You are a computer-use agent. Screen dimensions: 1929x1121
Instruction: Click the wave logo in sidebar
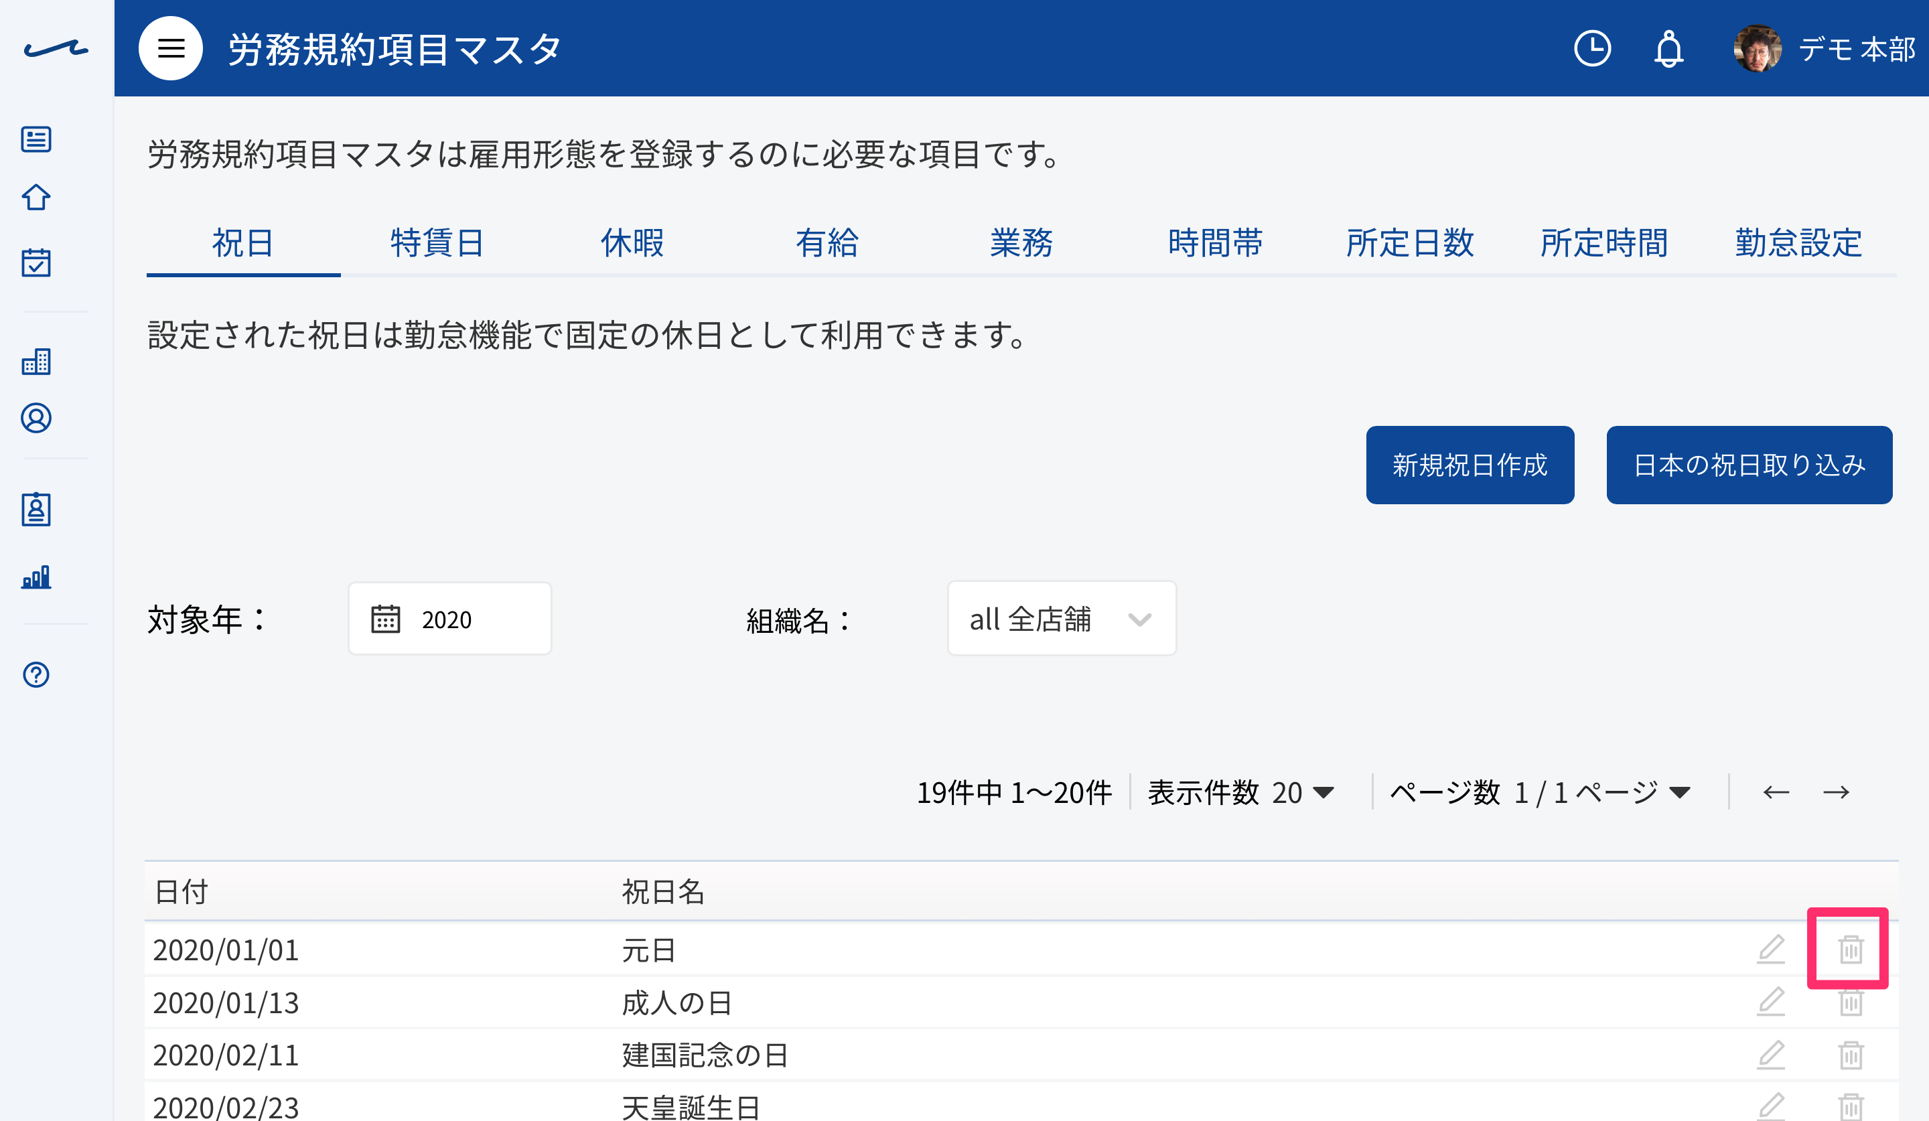[x=56, y=49]
